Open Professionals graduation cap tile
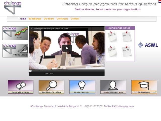Screen dimensions: 161x121 pyautogui.click(x=144, y=87)
